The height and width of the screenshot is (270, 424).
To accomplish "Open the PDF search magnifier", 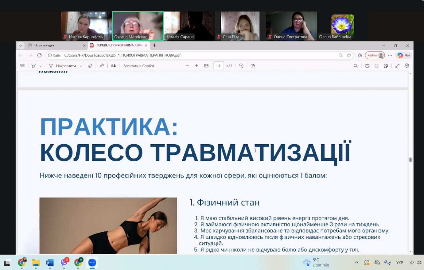I will click(x=356, y=66).
